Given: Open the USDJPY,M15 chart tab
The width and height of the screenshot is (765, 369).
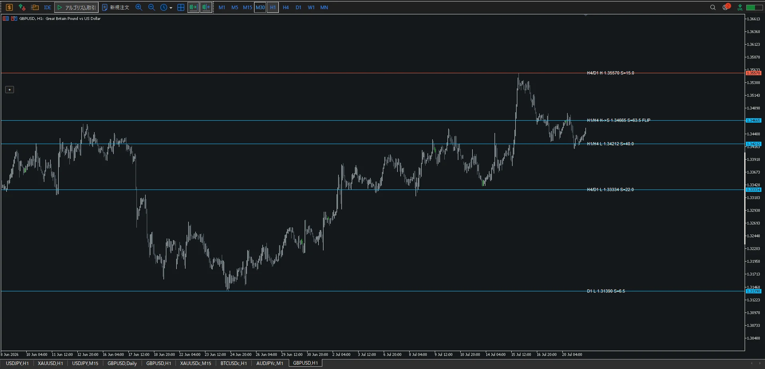Looking at the screenshot, I should click(85, 363).
